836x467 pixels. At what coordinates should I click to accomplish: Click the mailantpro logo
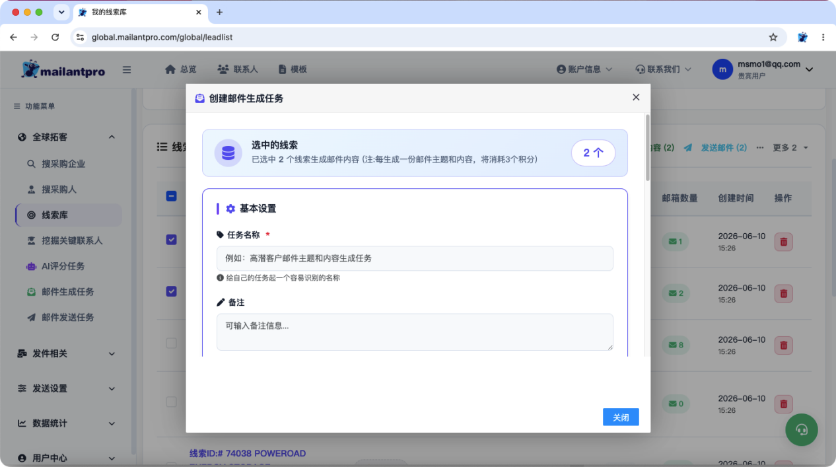click(63, 69)
